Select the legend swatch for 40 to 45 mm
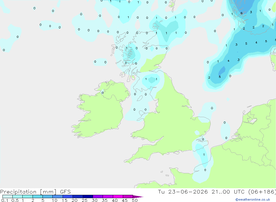 pyautogui.click(x=118, y=196)
